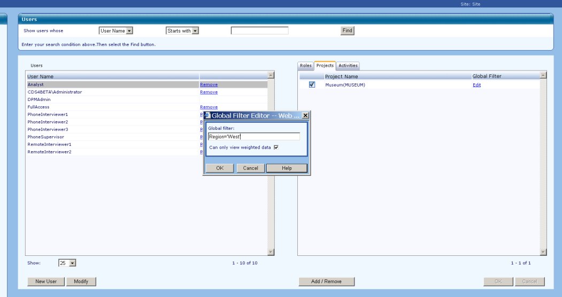Select the Analyst user row

147,85
